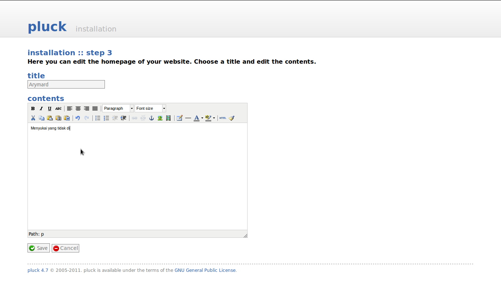Click the cut scissors icon

tap(33, 118)
